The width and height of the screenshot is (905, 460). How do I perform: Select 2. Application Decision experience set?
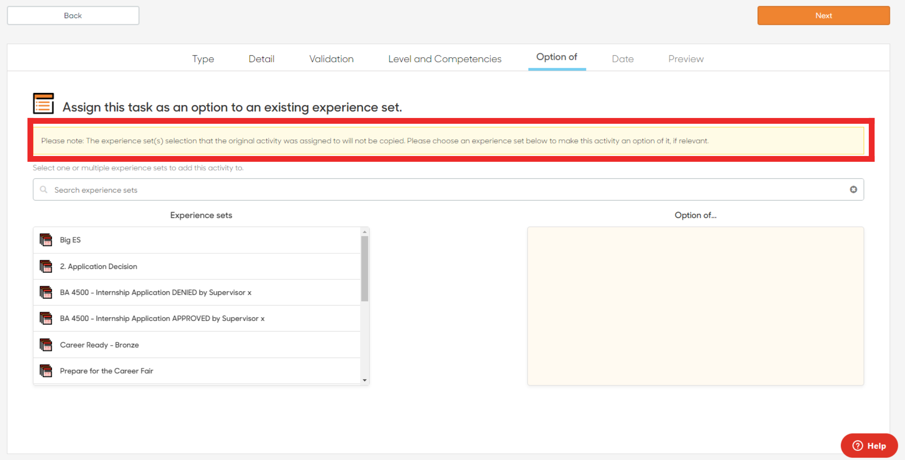point(197,266)
